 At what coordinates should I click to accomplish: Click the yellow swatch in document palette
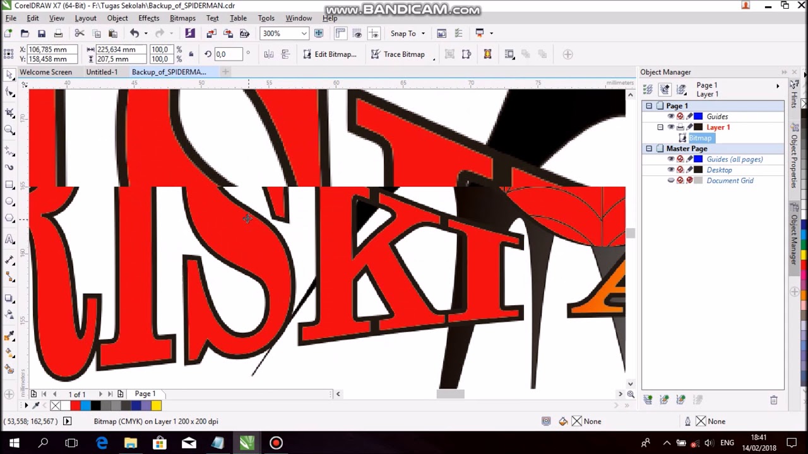pos(156,405)
